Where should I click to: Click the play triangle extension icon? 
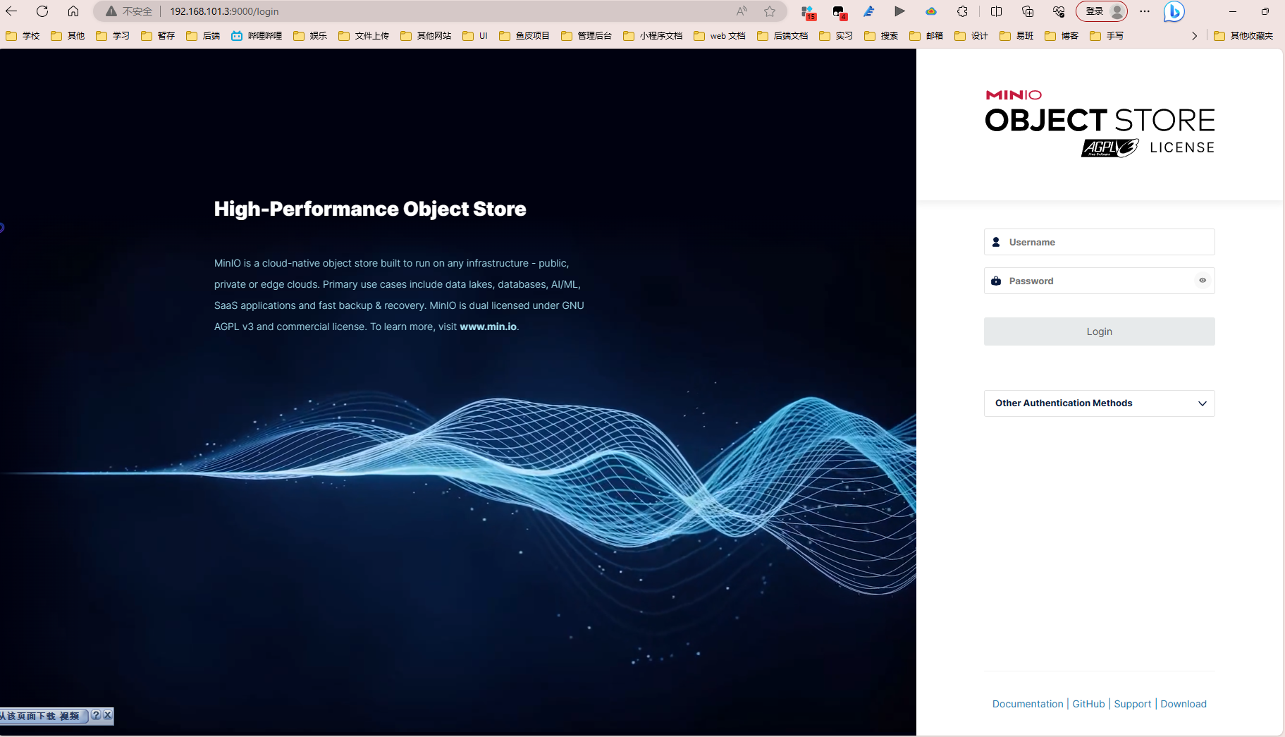(x=899, y=11)
